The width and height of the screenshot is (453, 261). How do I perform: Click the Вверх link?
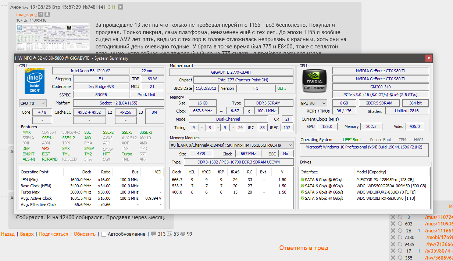(x=27, y=234)
